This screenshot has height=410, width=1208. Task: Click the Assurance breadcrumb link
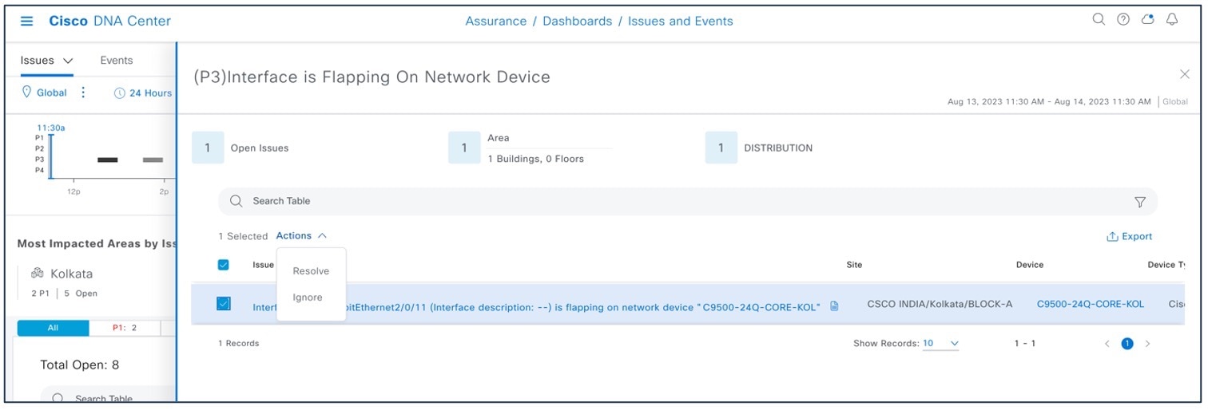click(x=495, y=22)
